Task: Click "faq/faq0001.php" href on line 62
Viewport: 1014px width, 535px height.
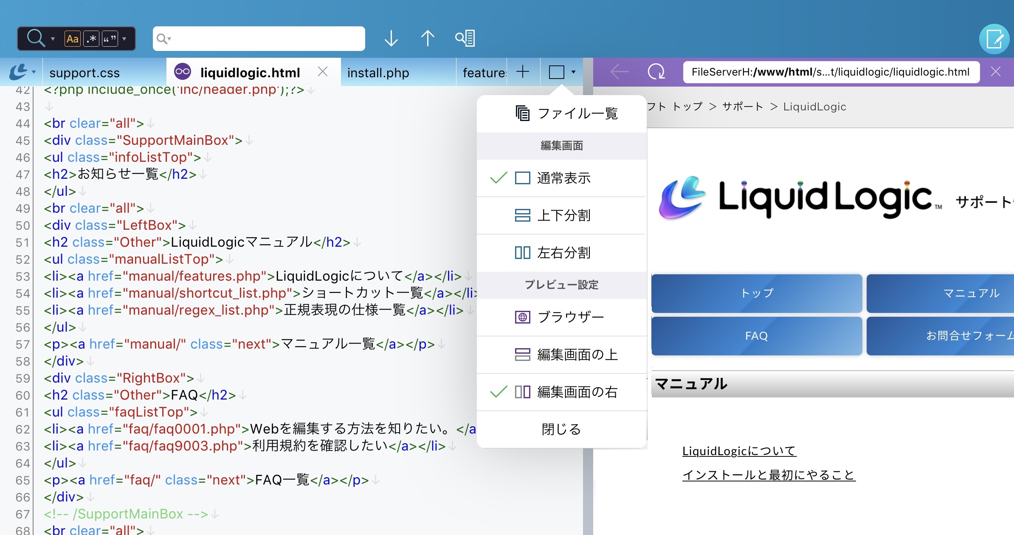Action: point(182,429)
